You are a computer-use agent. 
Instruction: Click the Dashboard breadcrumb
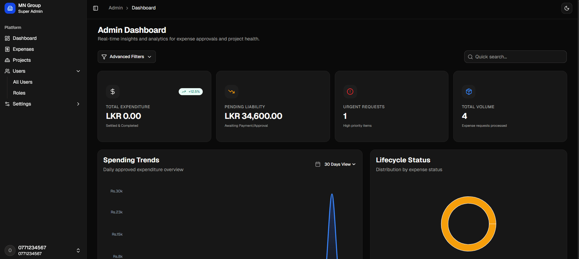144,8
